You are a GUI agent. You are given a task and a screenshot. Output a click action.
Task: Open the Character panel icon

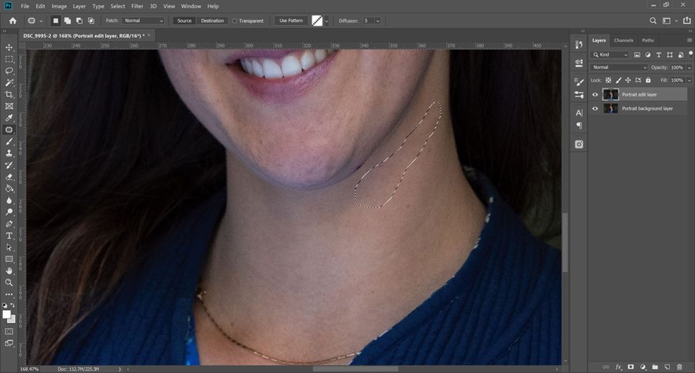[579, 113]
